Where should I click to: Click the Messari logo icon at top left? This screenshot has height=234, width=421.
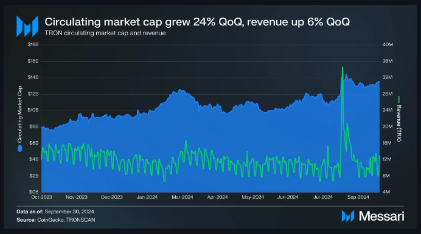coord(27,26)
